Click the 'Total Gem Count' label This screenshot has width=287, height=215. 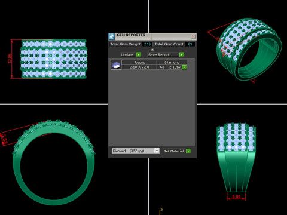tap(169, 44)
